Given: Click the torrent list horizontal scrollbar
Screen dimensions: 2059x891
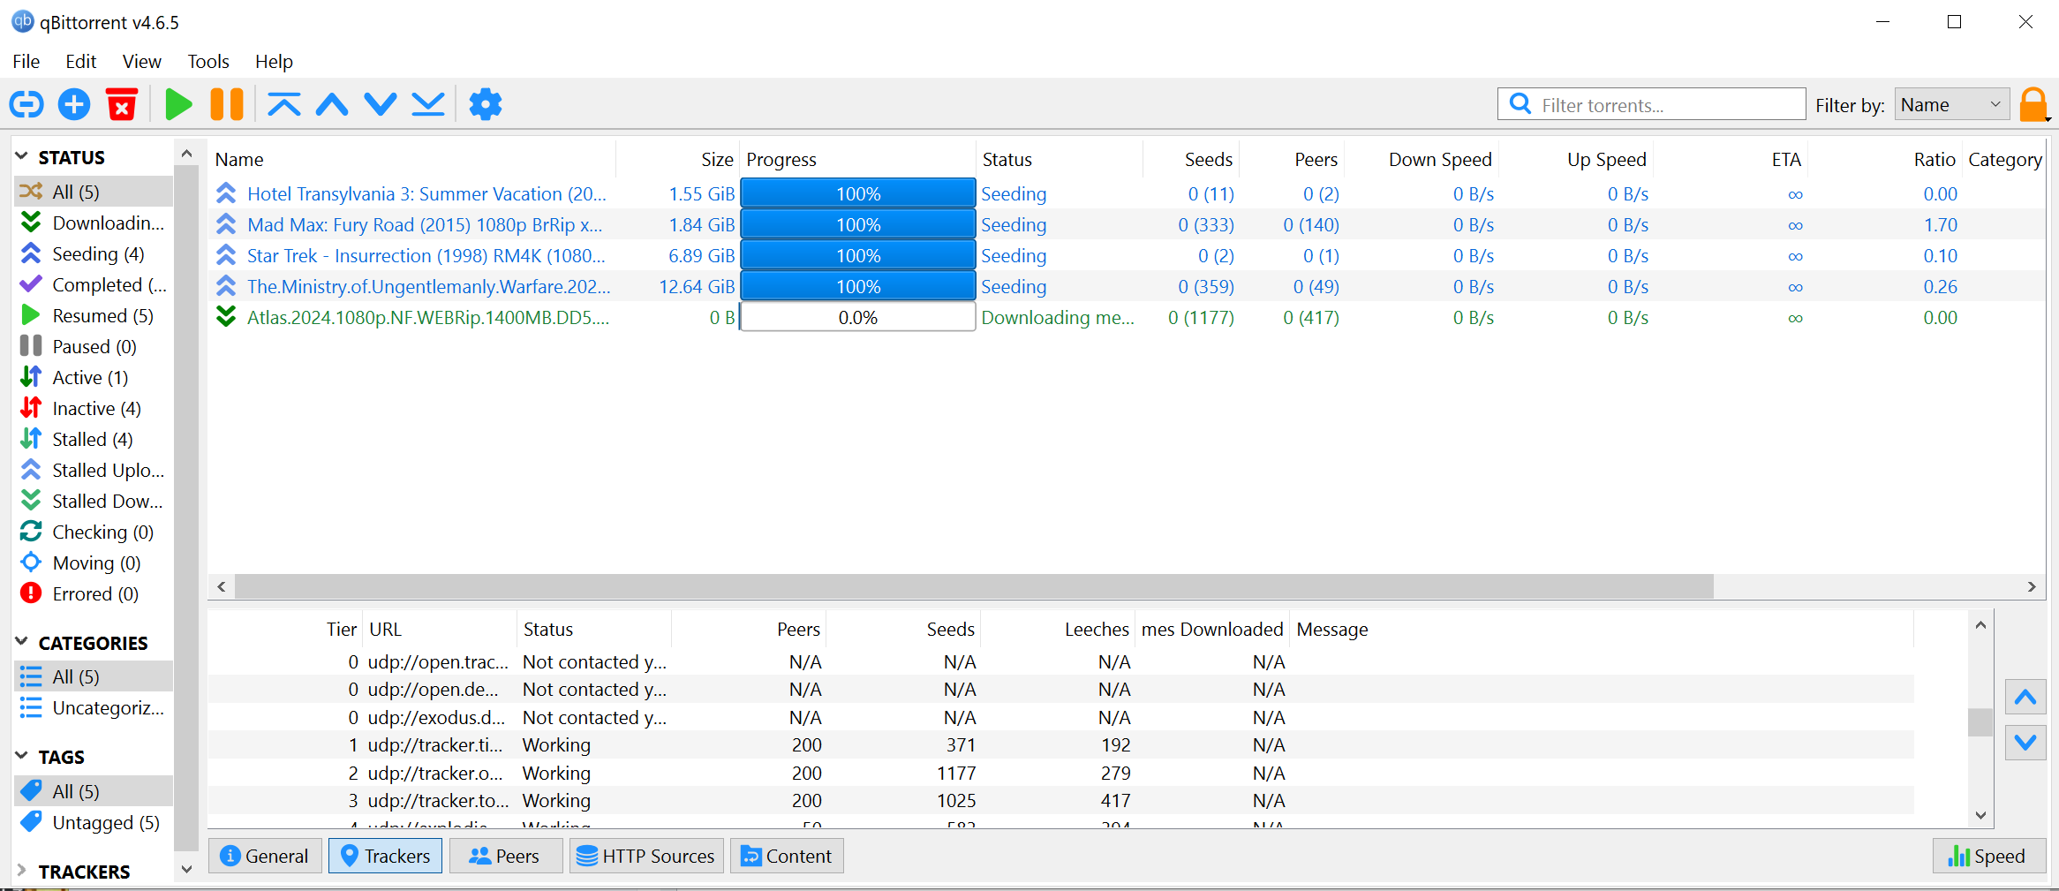Looking at the screenshot, I should pyautogui.click(x=974, y=586).
